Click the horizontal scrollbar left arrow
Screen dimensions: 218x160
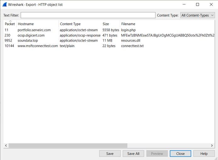[6, 145]
